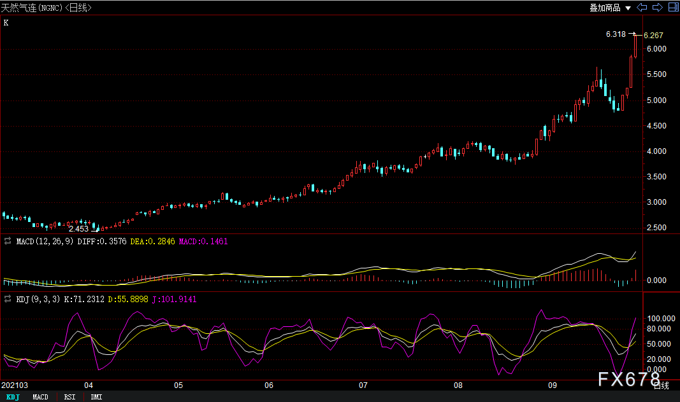
Task: Click the J:101.9141 value
Action: 175,299
